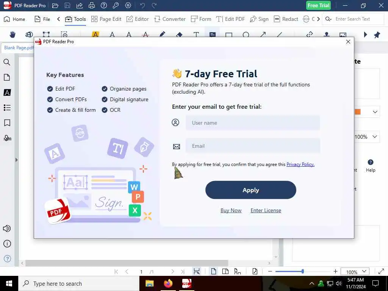
Task: Open the Bookmarks panel in sidebar
Action: click(x=7, y=123)
